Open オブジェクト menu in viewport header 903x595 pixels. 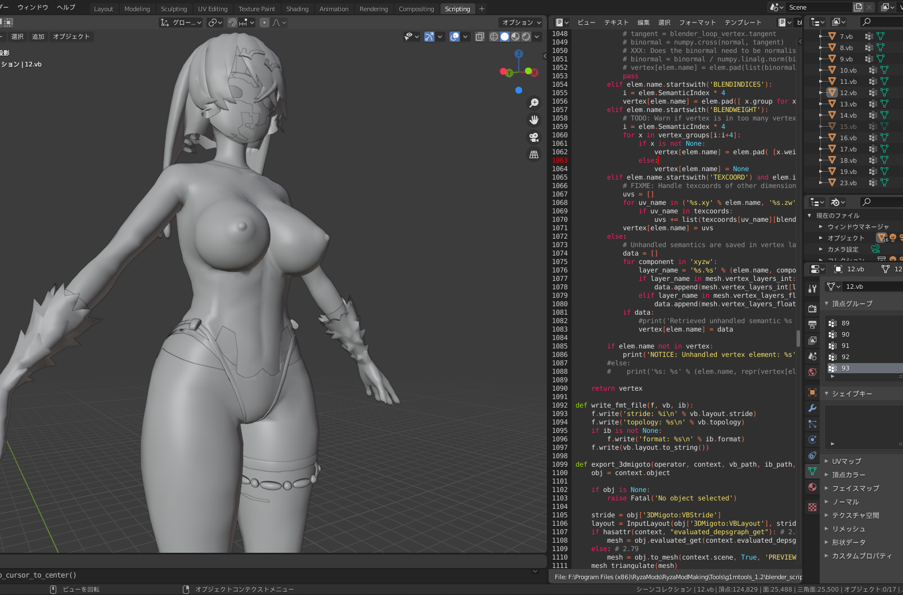(x=71, y=37)
